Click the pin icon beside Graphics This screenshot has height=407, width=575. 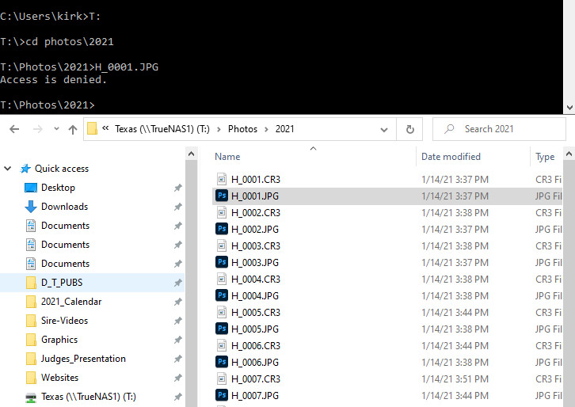pos(178,340)
